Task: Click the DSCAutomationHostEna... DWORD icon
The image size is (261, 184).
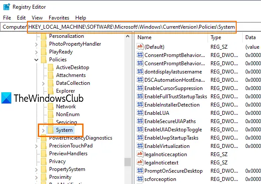Action: click(x=140, y=80)
